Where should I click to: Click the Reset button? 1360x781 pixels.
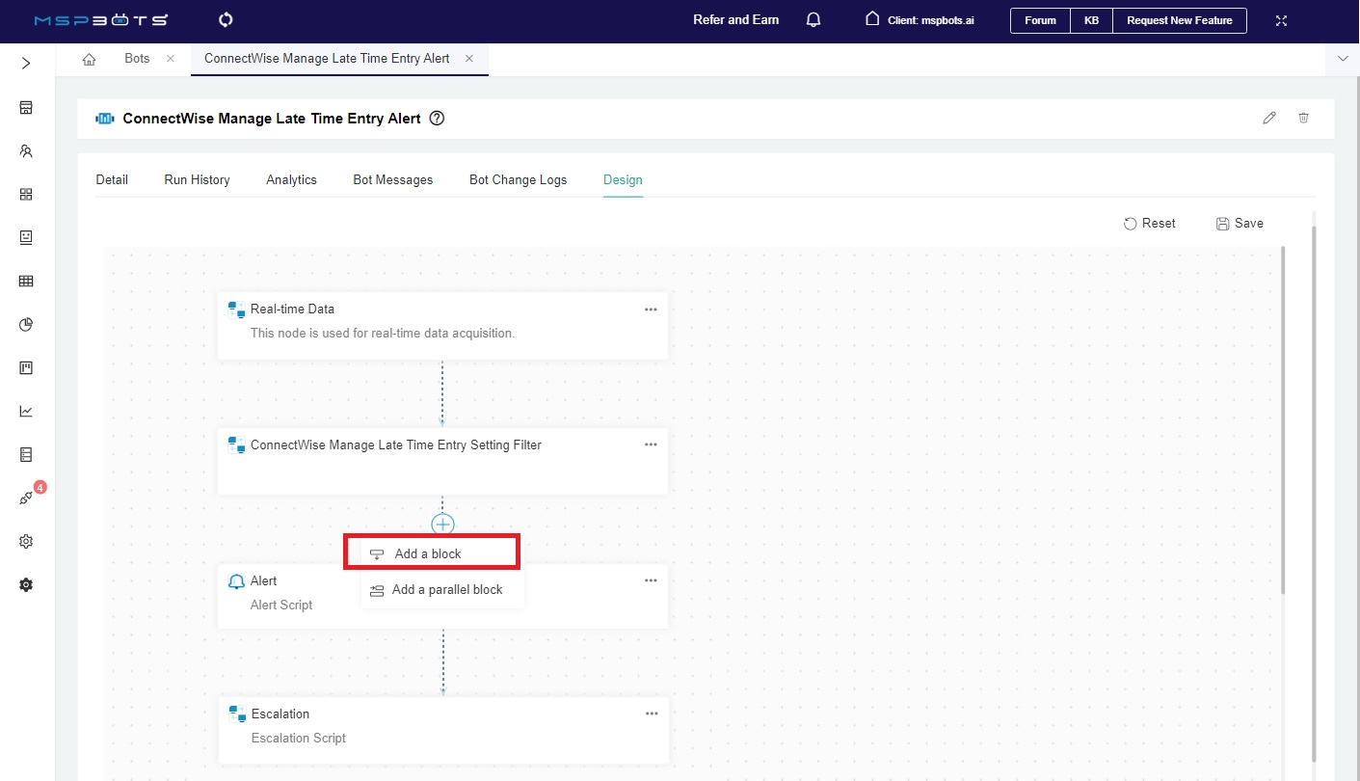tap(1149, 223)
